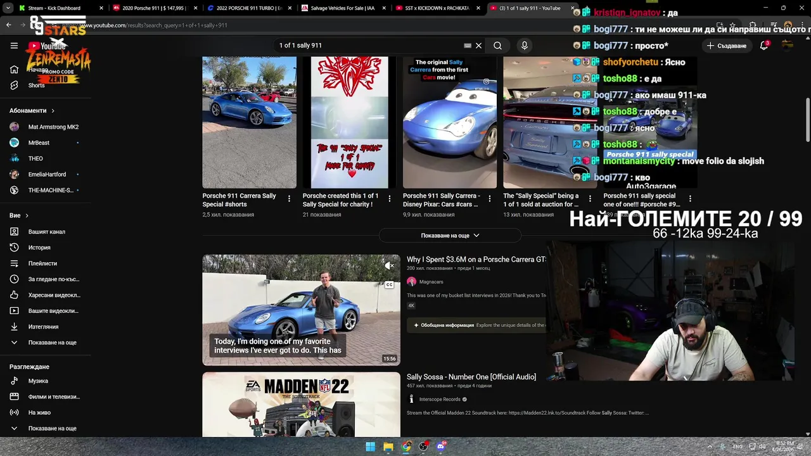Viewport: 811px width, 456px height.
Task: Open options for Disney Pixar Cars short
Action: click(489, 199)
